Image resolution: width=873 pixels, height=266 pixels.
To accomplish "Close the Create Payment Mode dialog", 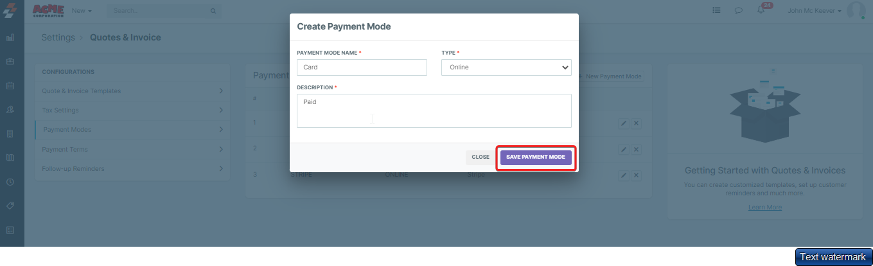I will tap(481, 157).
